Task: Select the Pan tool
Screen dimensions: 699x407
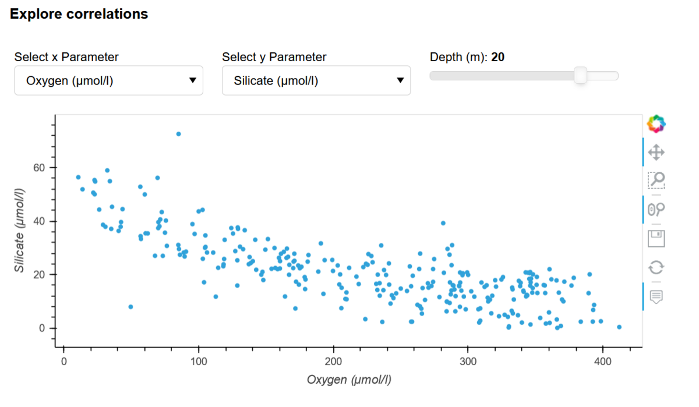Action: tap(656, 153)
